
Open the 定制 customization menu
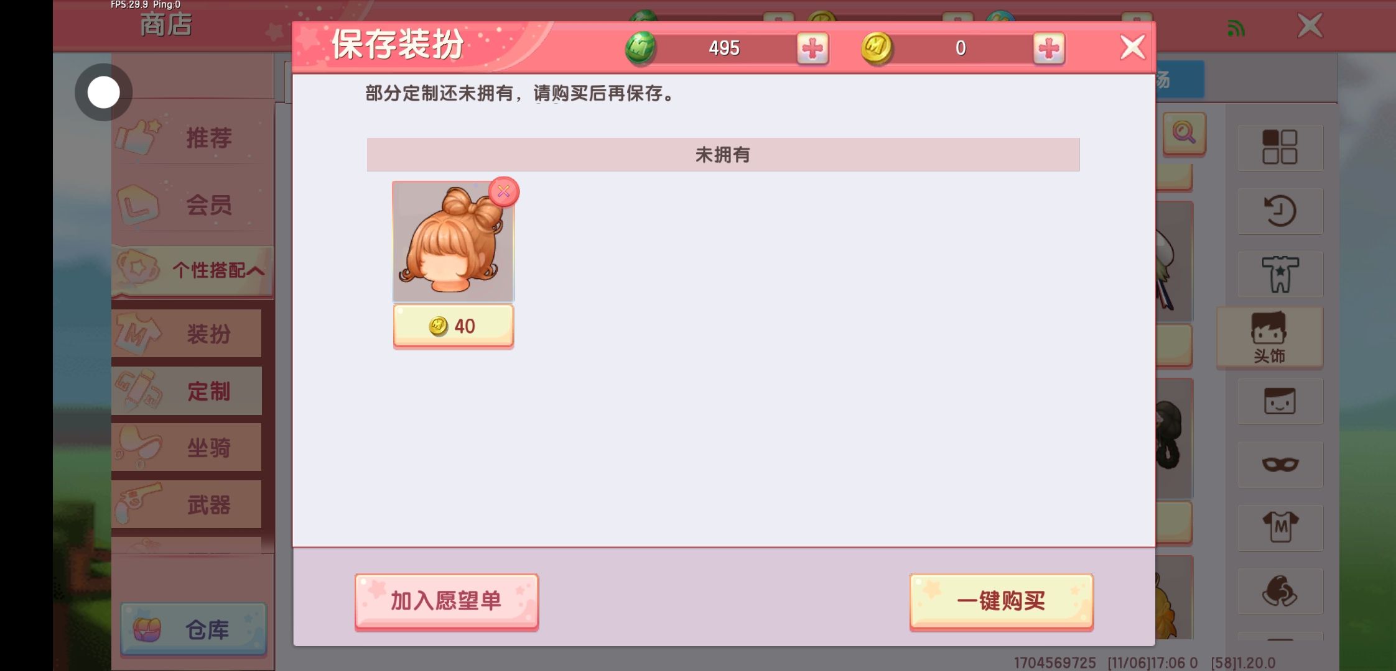187,391
